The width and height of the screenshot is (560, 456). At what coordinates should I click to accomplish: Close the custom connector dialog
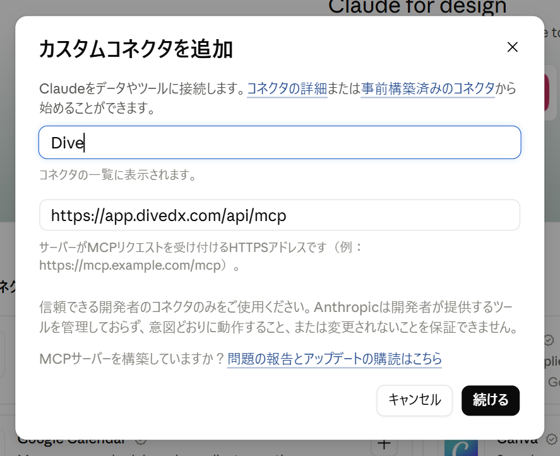(x=513, y=47)
